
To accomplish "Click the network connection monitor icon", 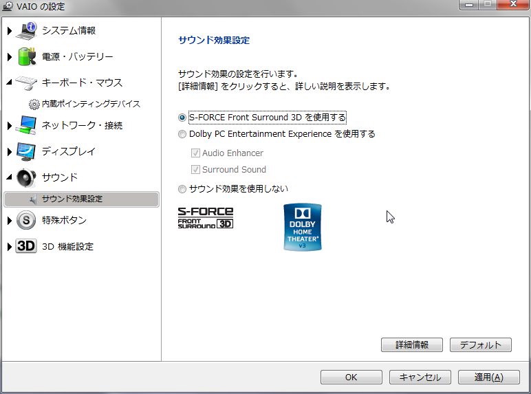I will (26, 125).
